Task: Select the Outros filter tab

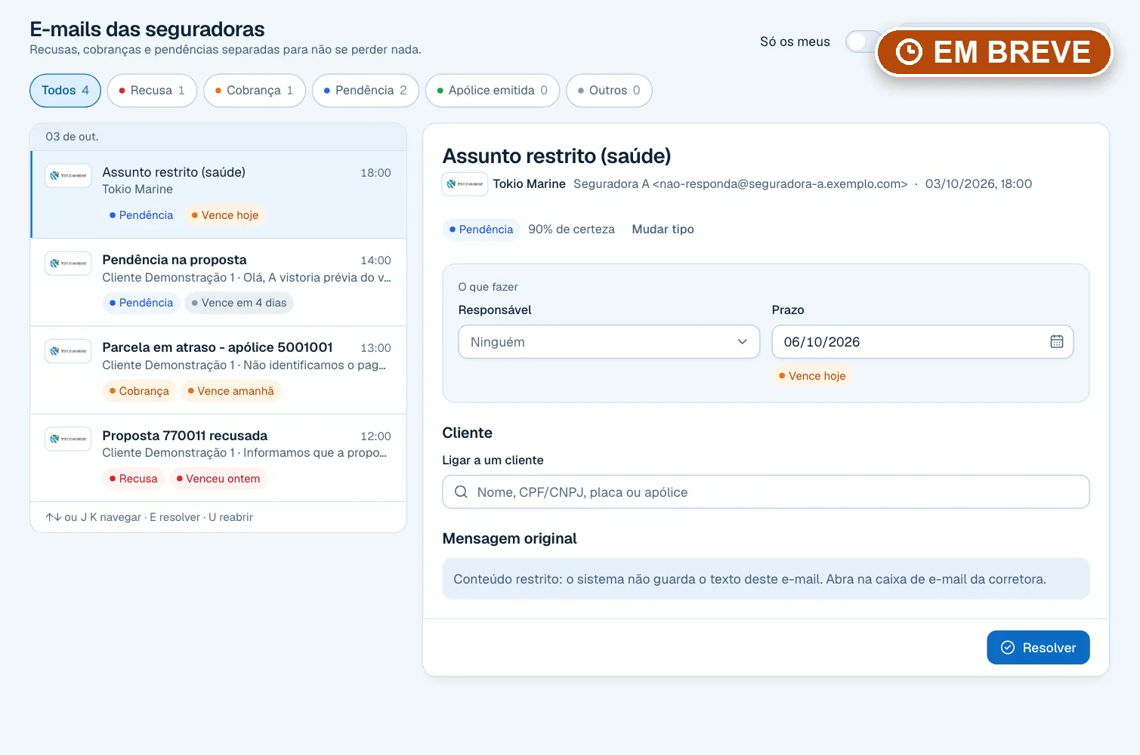Action: [x=609, y=91]
